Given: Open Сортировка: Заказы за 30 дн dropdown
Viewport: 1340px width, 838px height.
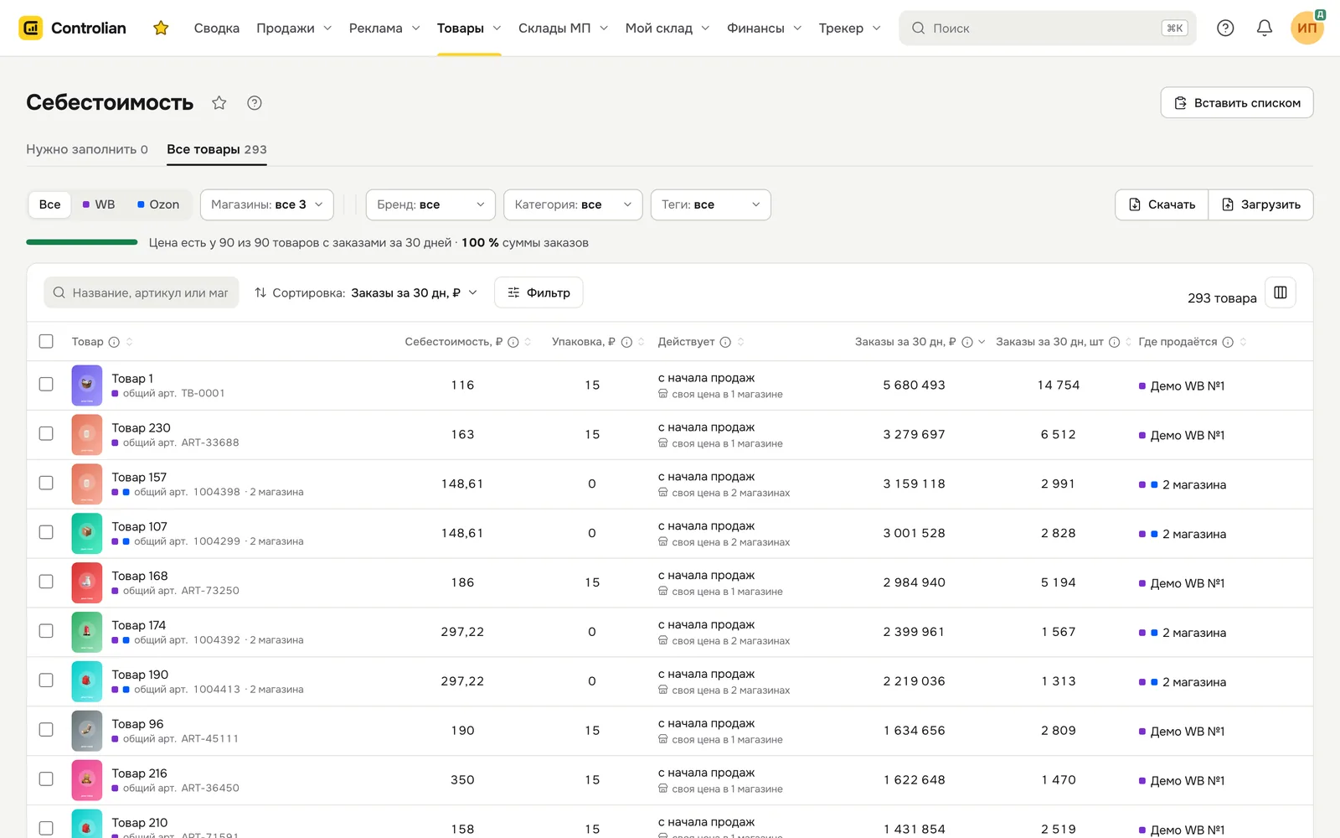Looking at the screenshot, I should tap(366, 292).
